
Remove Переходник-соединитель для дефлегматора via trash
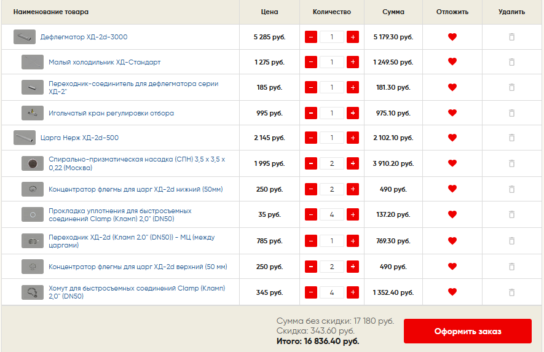[x=511, y=87]
